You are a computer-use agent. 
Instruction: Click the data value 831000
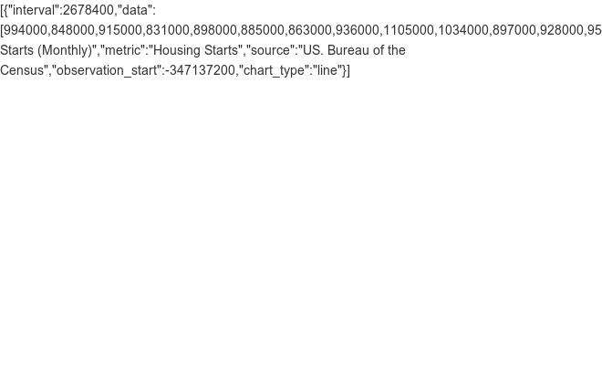[x=168, y=30]
